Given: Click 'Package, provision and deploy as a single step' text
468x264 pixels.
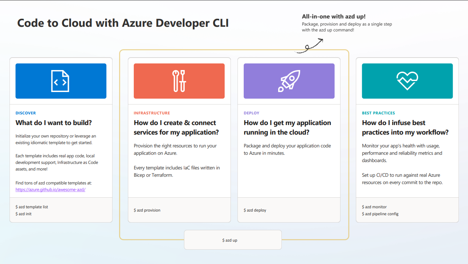Looking at the screenshot, I should pos(347,24).
